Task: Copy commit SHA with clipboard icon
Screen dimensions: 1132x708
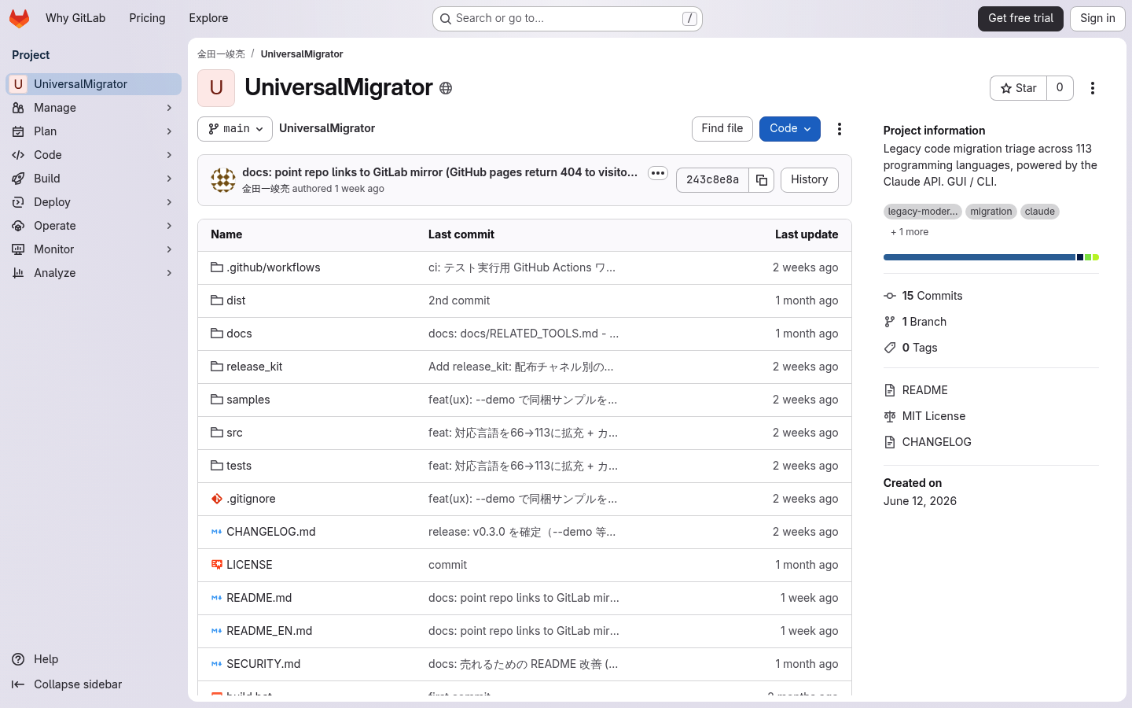Action: pyautogui.click(x=762, y=180)
